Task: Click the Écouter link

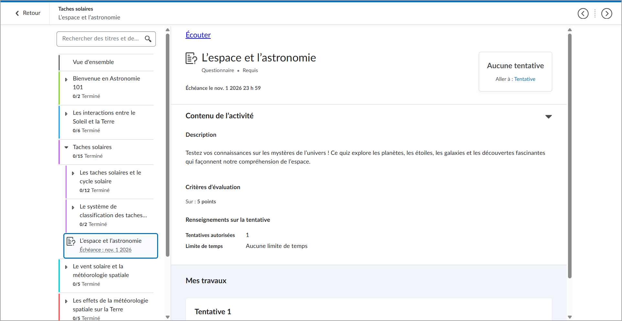Action: coord(198,35)
